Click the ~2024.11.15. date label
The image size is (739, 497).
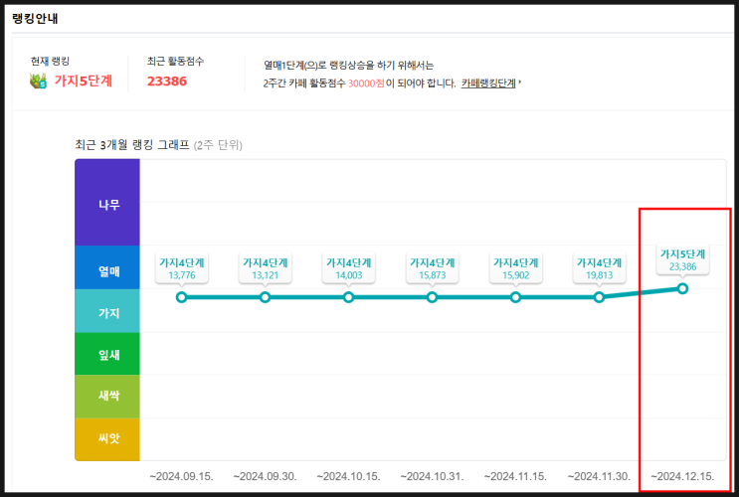515,476
